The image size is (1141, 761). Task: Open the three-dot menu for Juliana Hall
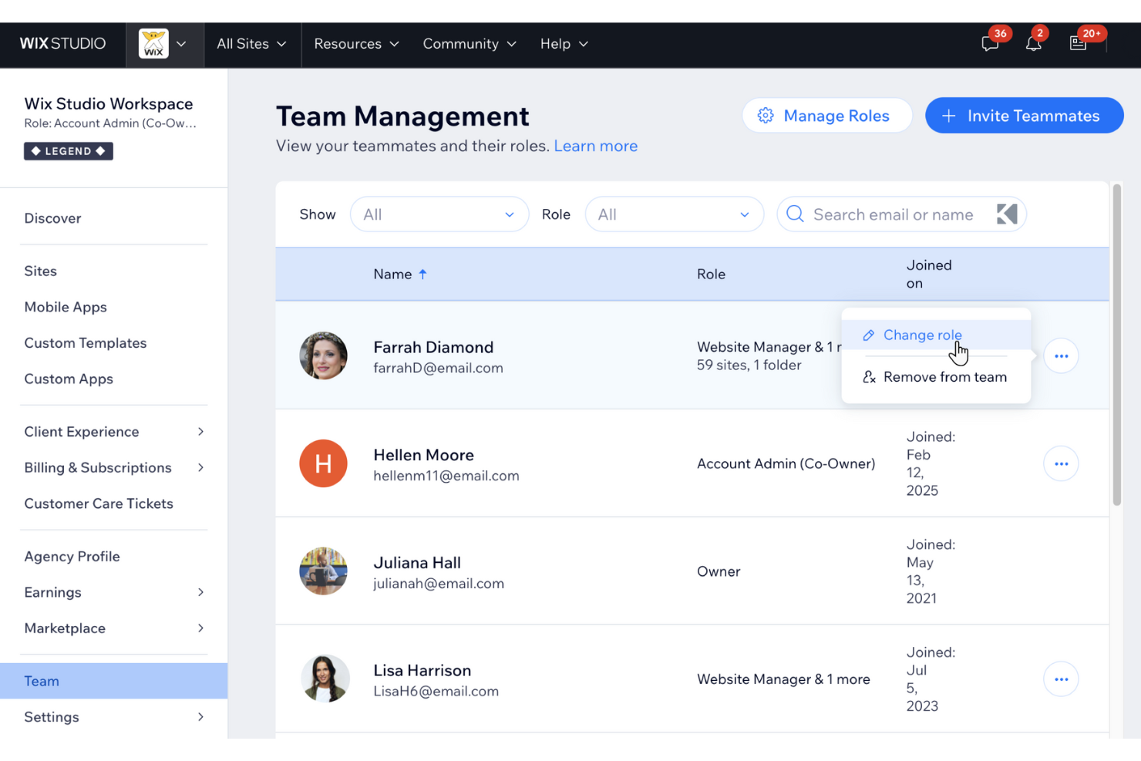pos(1061,571)
